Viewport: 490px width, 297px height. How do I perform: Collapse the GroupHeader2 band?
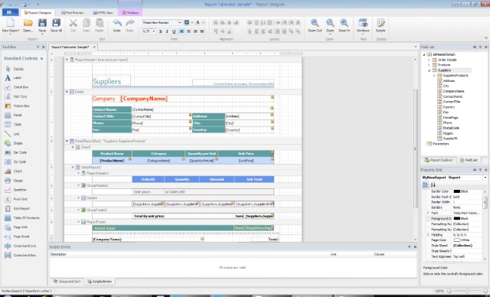tap(78, 185)
